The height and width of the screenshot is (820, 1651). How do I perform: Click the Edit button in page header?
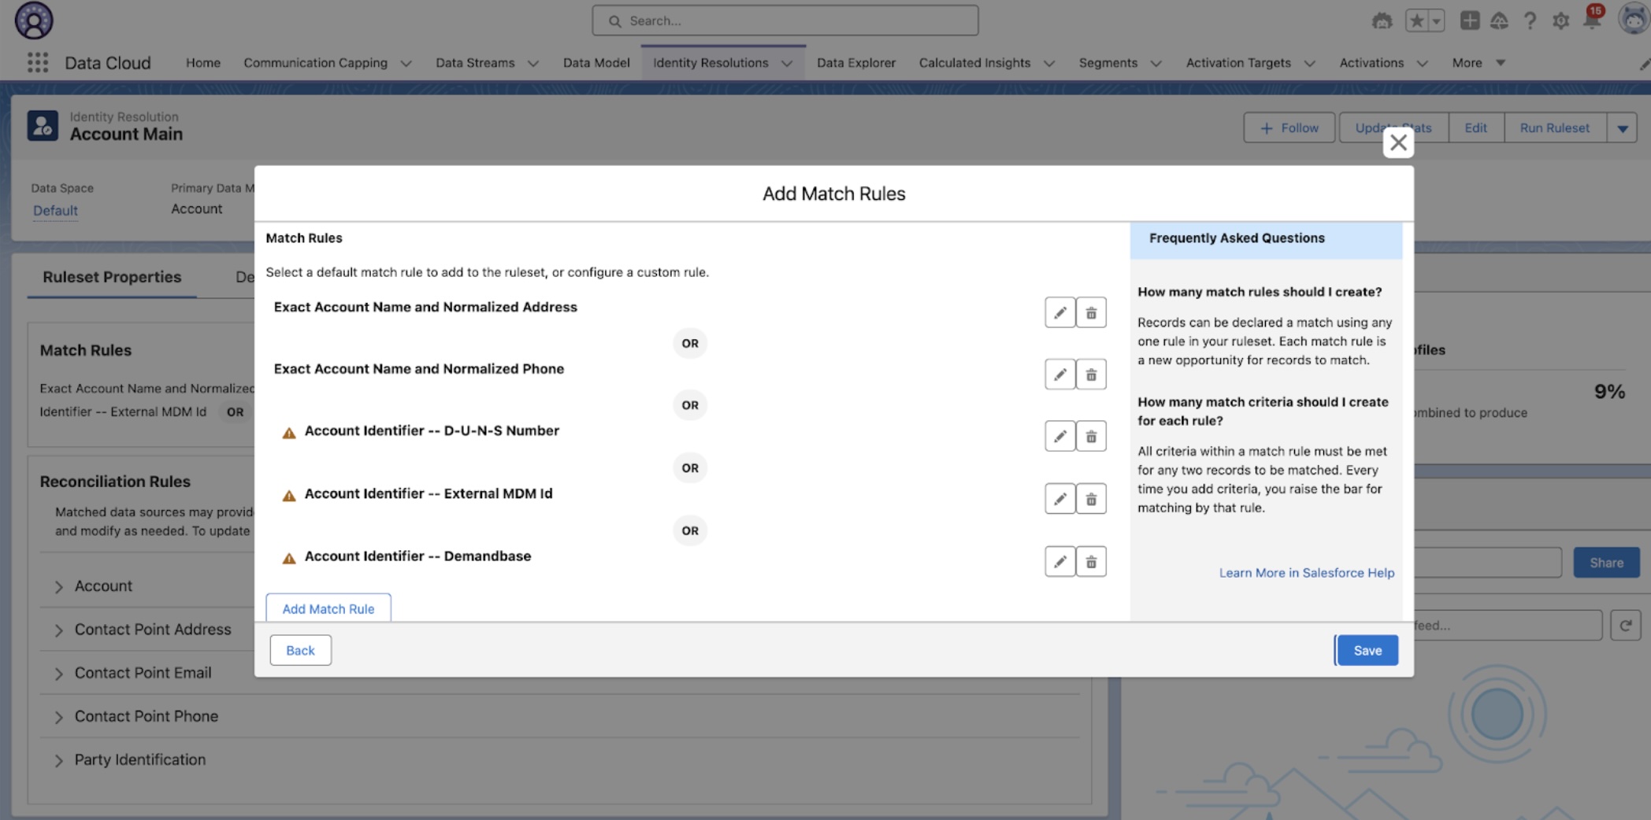(x=1475, y=128)
